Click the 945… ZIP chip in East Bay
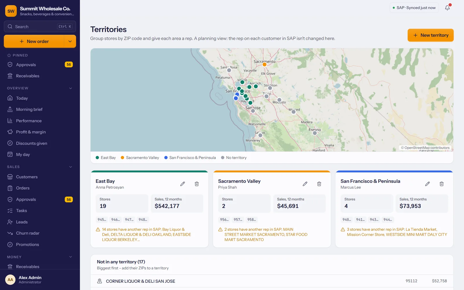 (102, 220)
